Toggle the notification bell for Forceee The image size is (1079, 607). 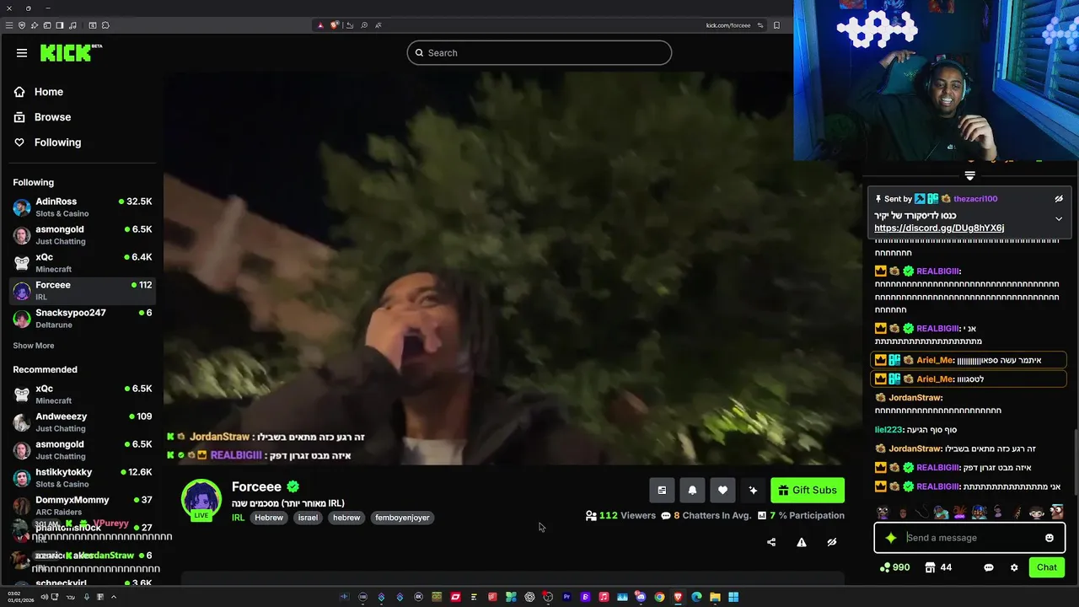(x=692, y=490)
